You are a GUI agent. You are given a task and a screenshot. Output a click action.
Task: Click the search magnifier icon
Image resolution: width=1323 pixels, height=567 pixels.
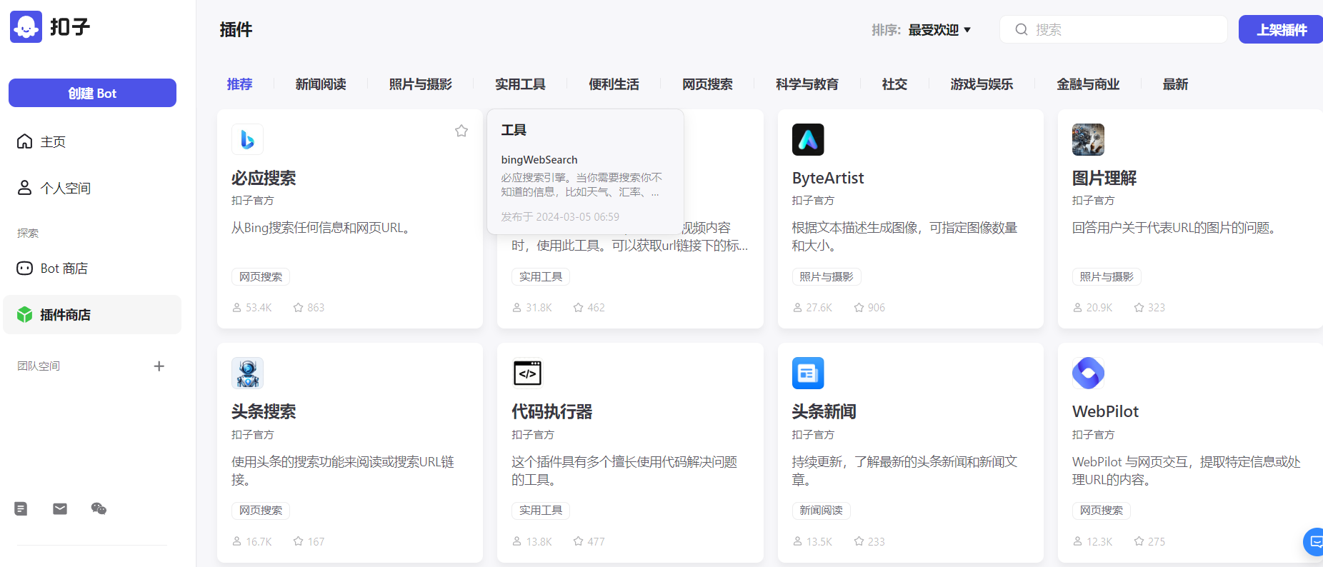click(1022, 29)
